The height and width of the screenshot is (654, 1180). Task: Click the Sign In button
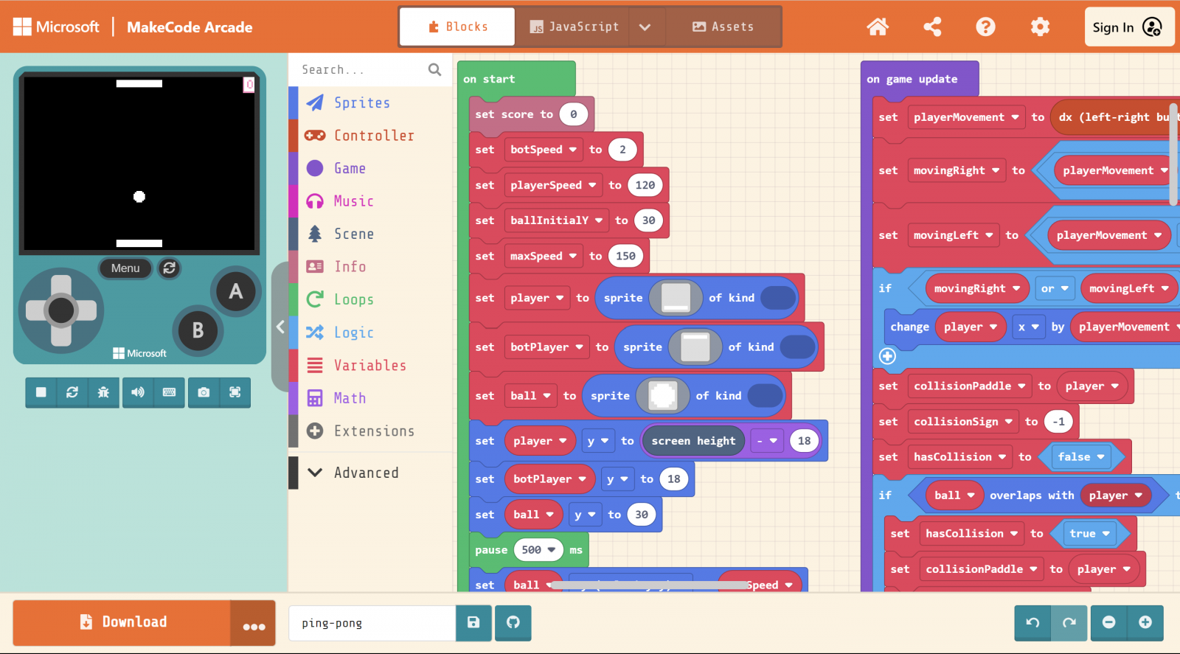1129,27
